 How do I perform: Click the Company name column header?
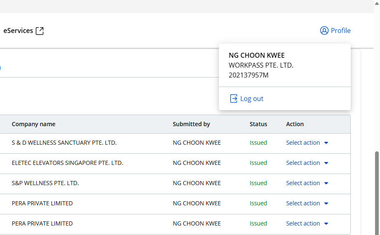[x=33, y=124]
